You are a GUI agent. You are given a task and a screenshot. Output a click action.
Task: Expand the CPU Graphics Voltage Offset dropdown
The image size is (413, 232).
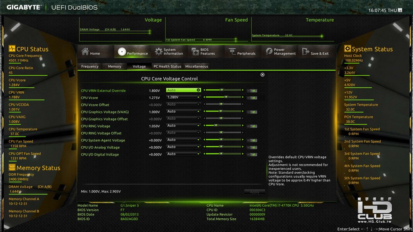pos(184,119)
